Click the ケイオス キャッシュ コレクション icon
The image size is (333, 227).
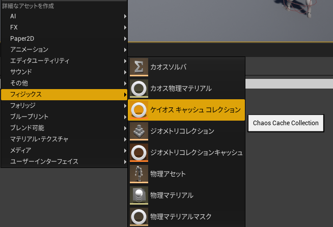tap(139, 110)
